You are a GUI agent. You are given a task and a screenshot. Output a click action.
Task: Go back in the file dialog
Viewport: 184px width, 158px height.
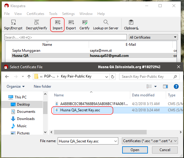click(7, 77)
